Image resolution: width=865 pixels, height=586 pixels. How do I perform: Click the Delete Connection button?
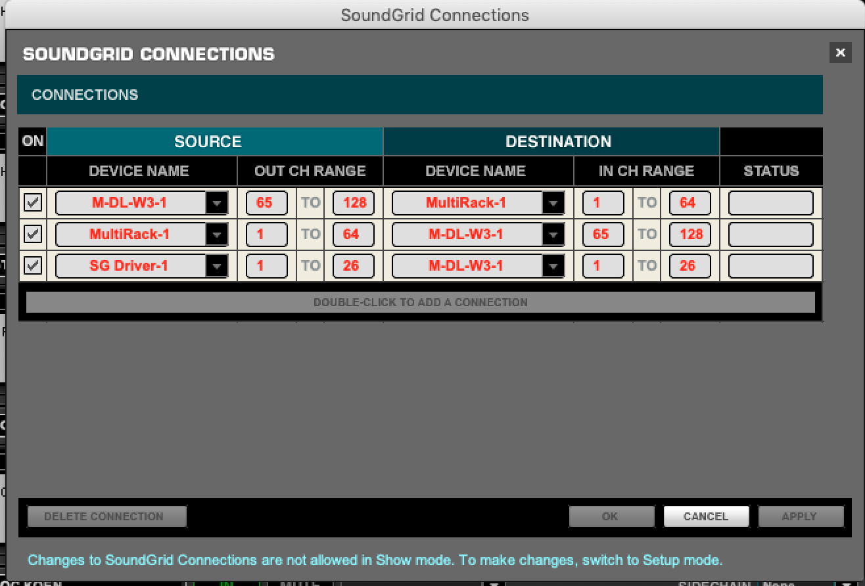tap(106, 516)
